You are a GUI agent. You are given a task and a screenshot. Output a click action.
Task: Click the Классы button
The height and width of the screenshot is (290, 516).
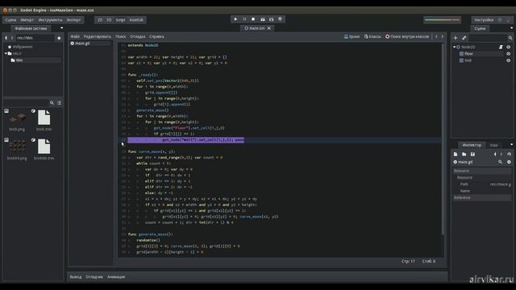pos(372,36)
